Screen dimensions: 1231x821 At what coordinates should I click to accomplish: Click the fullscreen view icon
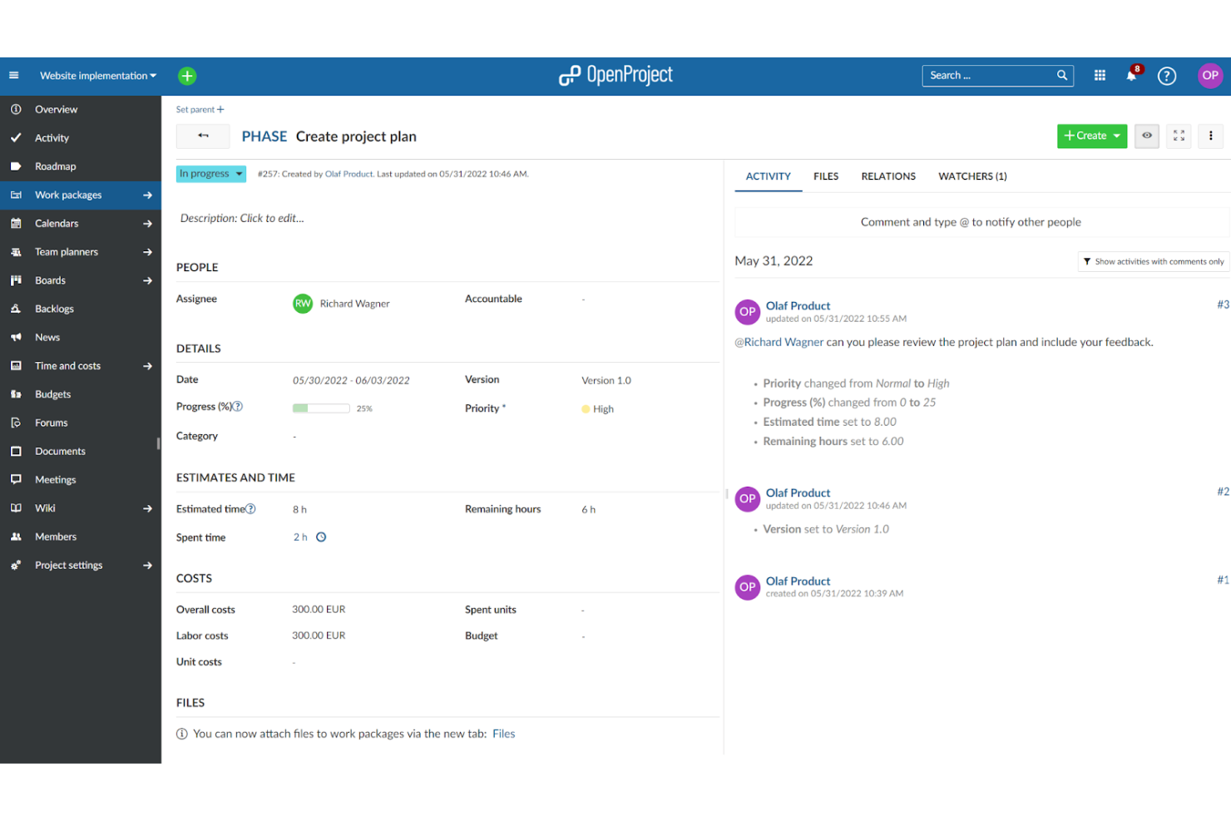(1178, 136)
